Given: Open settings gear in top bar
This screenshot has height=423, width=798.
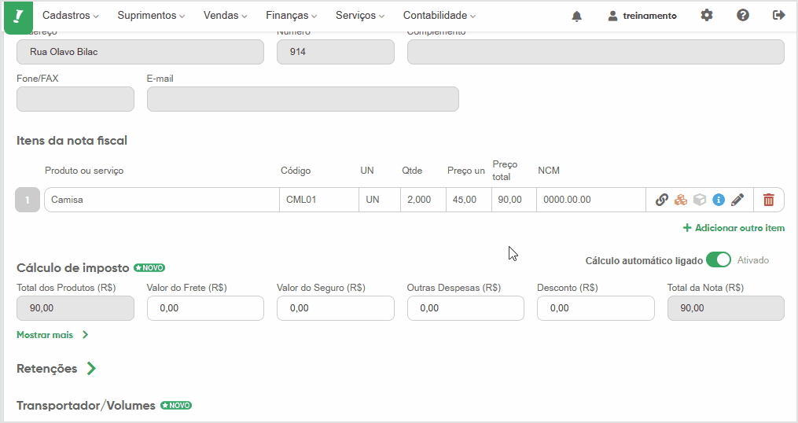Looking at the screenshot, I should pyautogui.click(x=706, y=15).
